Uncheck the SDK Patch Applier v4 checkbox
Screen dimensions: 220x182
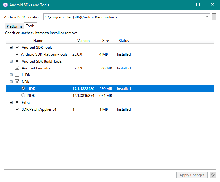17,109
